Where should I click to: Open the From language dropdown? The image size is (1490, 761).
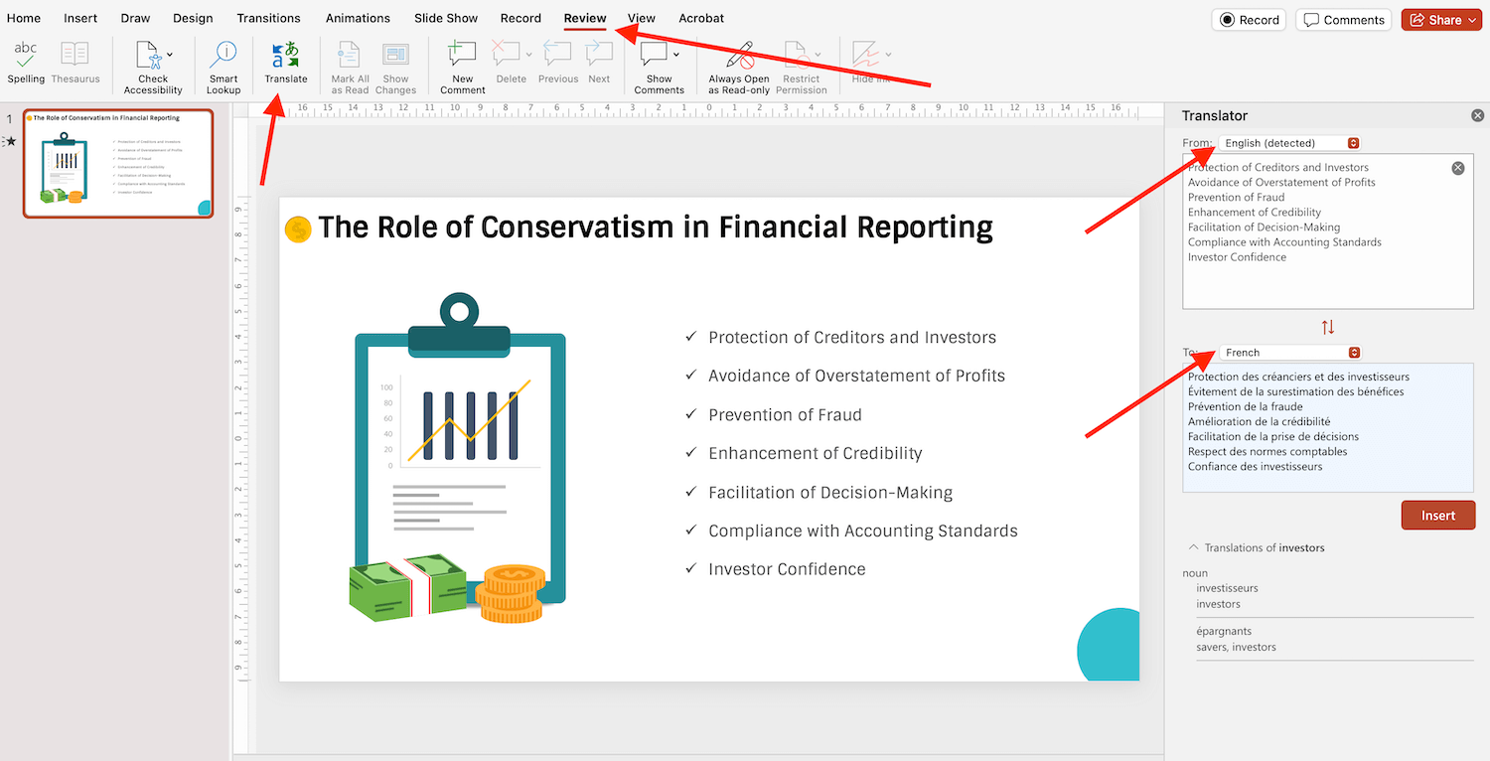click(x=1289, y=143)
